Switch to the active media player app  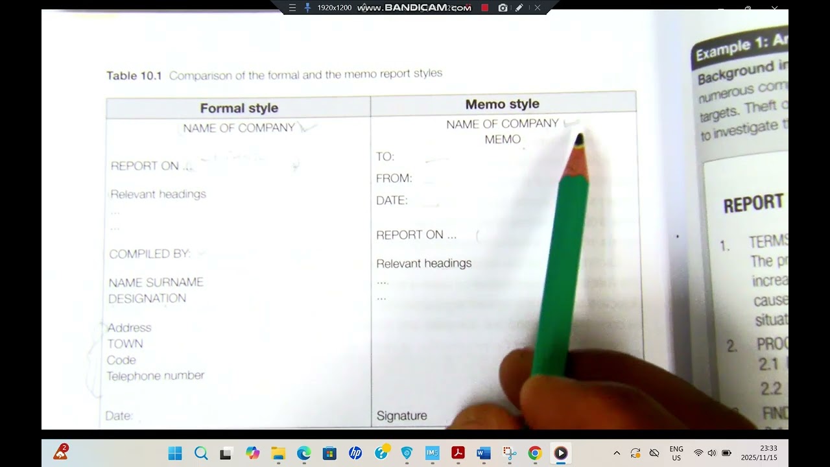(561, 453)
